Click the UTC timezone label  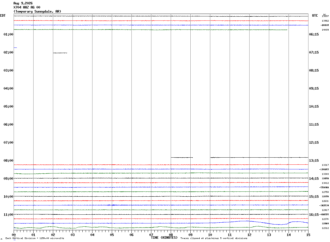click(315, 16)
